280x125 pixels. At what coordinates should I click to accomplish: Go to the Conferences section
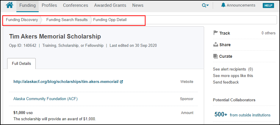[x=76, y=5]
